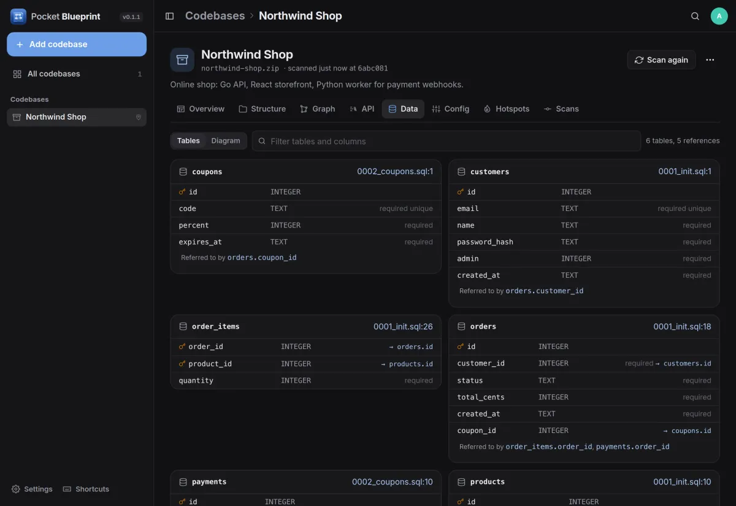Open the Overview tab

tap(201, 109)
